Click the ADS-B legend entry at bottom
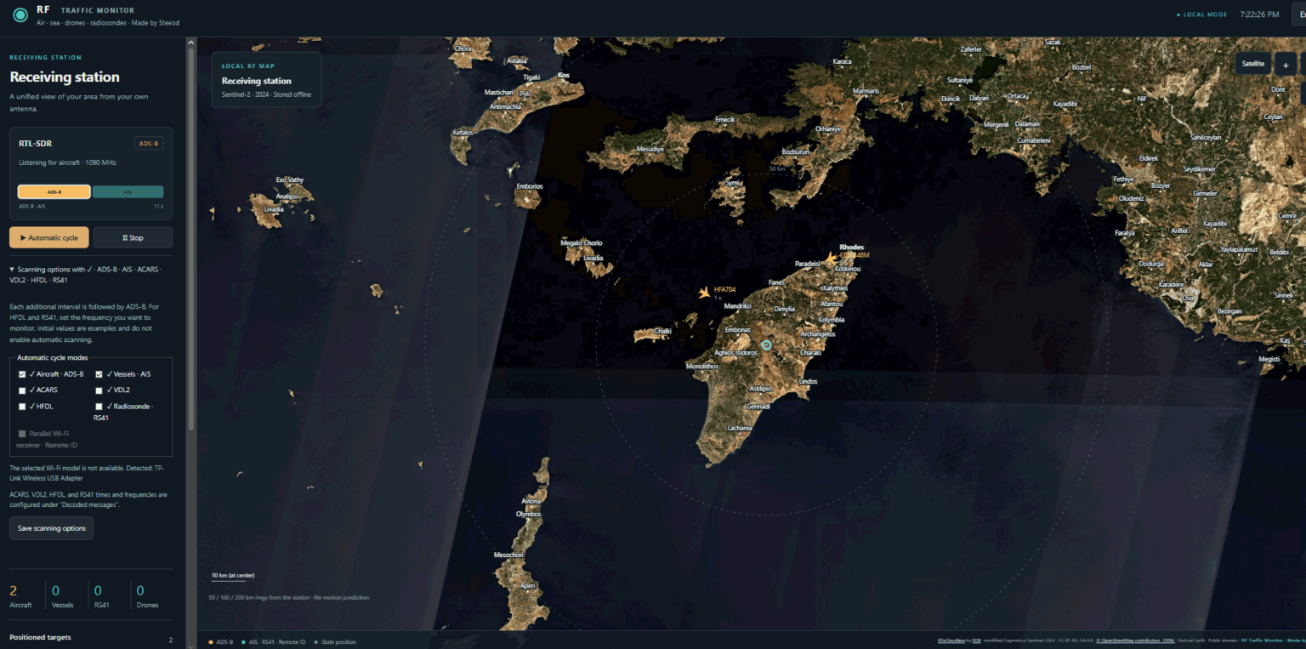Image resolution: width=1306 pixels, height=649 pixels. pyautogui.click(x=221, y=642)
